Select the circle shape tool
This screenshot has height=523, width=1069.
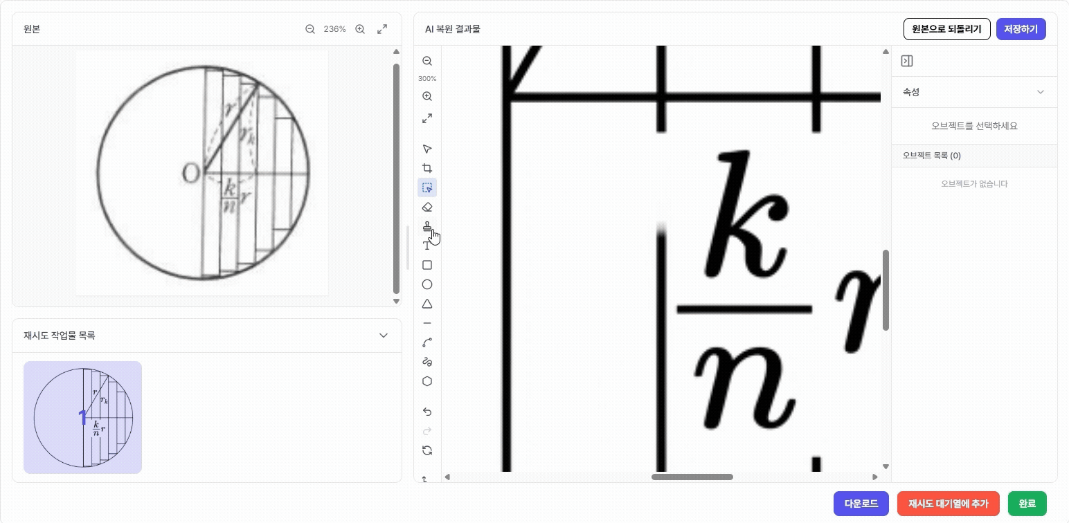pyautogui.click(x=427, y=284)
